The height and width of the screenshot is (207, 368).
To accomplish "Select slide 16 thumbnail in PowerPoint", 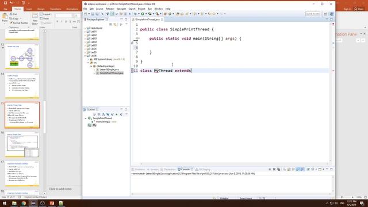I will [22, 144].
